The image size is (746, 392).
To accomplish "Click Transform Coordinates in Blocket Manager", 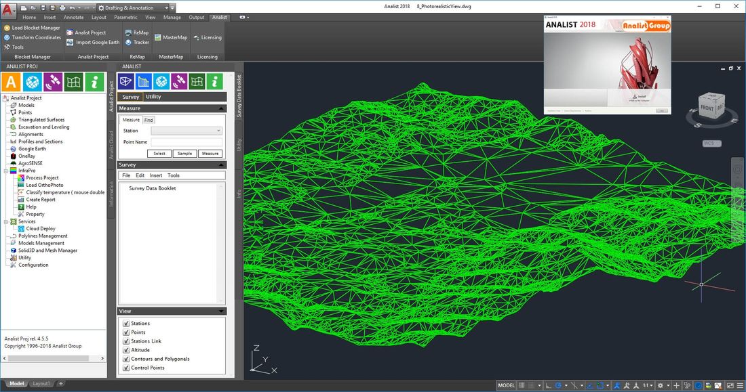I will click(36, 37).
